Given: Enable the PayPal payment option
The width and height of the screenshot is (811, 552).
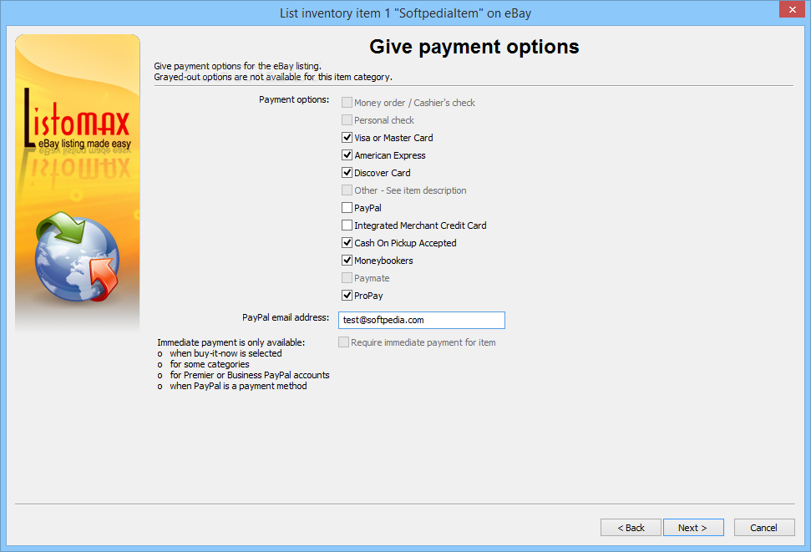Looking at the screenshot, I should click(x=347, y=208).
